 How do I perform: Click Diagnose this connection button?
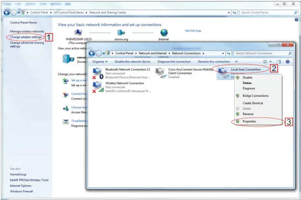tap(174, 61)
